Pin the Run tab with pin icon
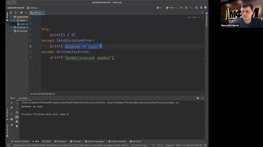Image resolution: width=263 pixels, height=147 pixels. click(12, 125)
